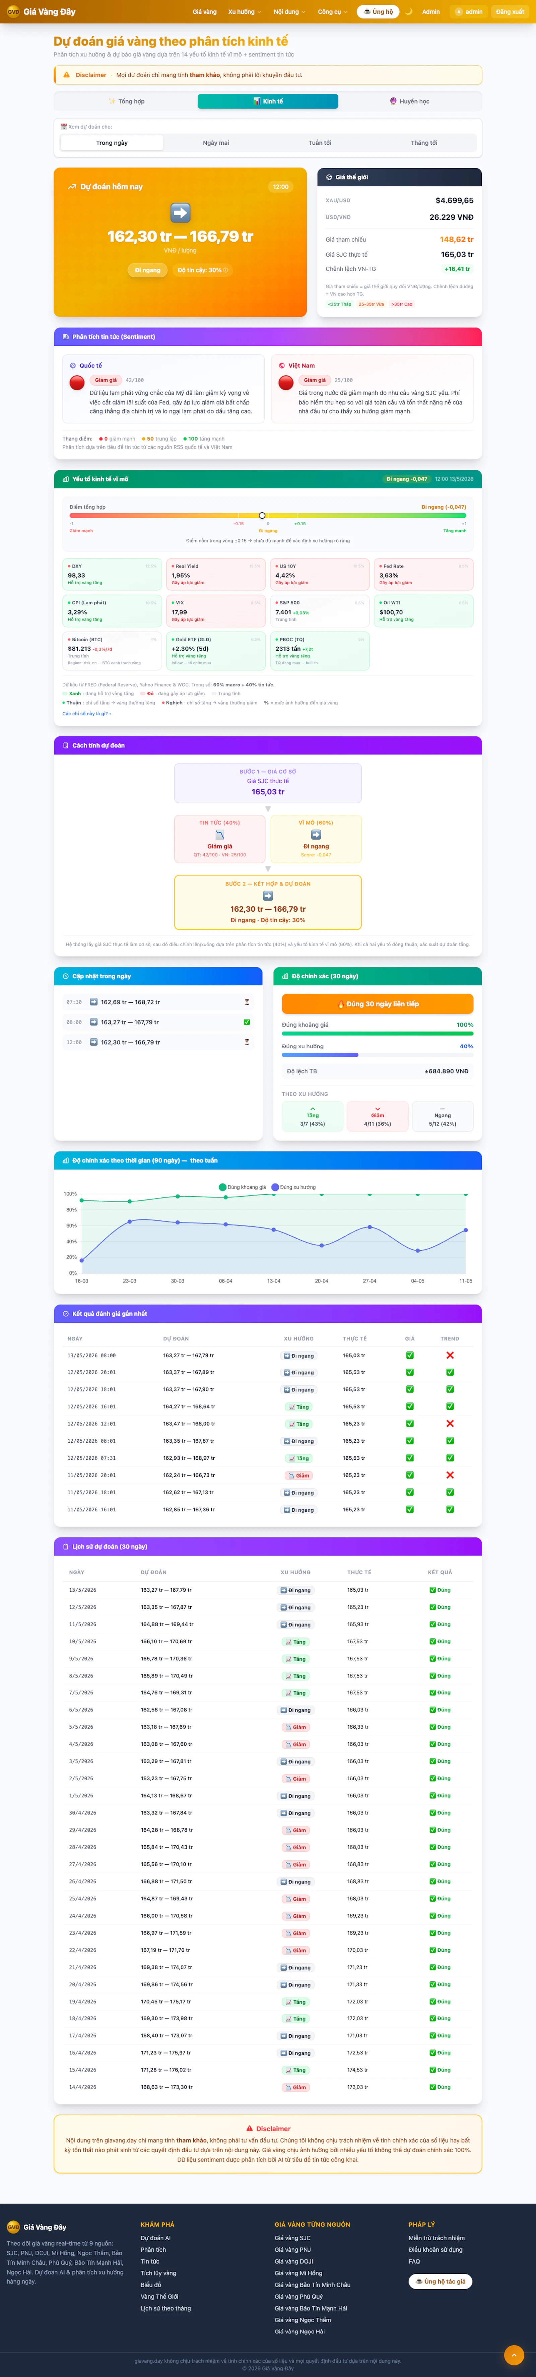The height and width of the screenshot is (2377, 536).
Task: Click the Phân tích tin tức header icon
Action: pyautogui.click(x=66, y=337)
